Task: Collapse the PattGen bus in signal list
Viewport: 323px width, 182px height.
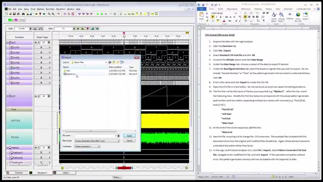Action: 8,148
